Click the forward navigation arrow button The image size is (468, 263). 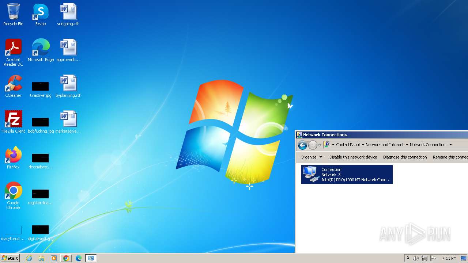(313, 145)
